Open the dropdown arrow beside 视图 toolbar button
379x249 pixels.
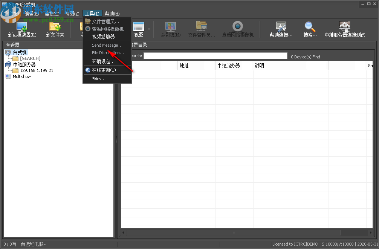coord(149,29)
